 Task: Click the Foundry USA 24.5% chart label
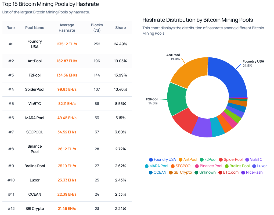[x=253, y=63]
